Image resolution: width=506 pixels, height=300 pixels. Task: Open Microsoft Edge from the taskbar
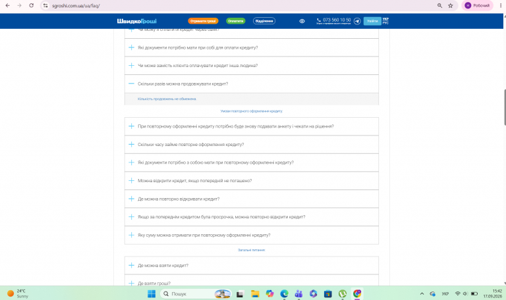284,293
